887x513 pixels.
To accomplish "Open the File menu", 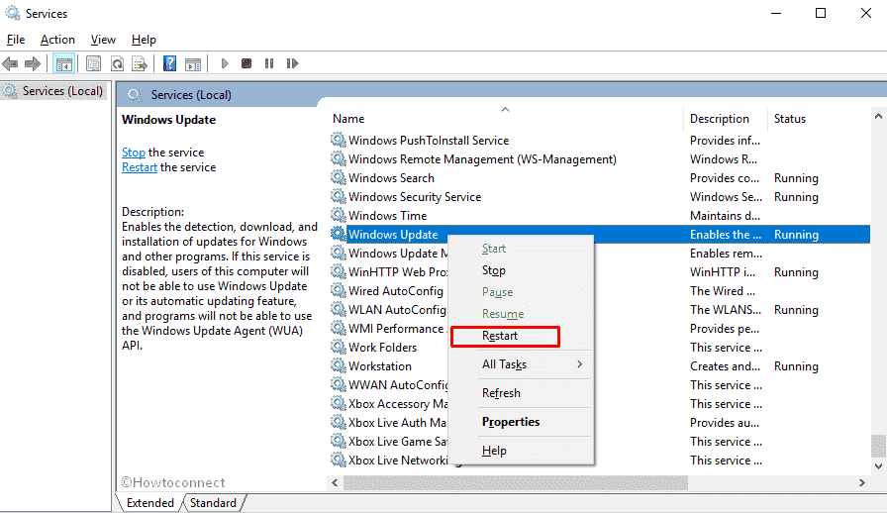I will pos(16,40).
